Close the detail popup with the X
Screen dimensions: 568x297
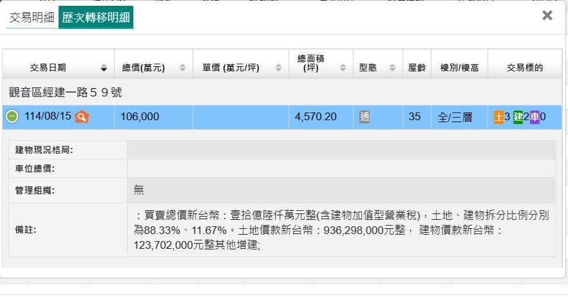[x=547, y=15]
